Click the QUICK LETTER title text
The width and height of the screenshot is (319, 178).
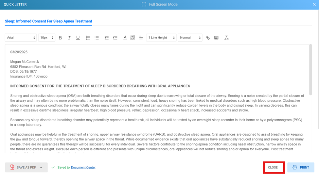[15, 5]
